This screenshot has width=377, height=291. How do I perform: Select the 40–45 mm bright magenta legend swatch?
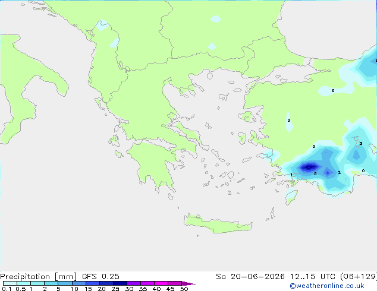pos(161,283)
